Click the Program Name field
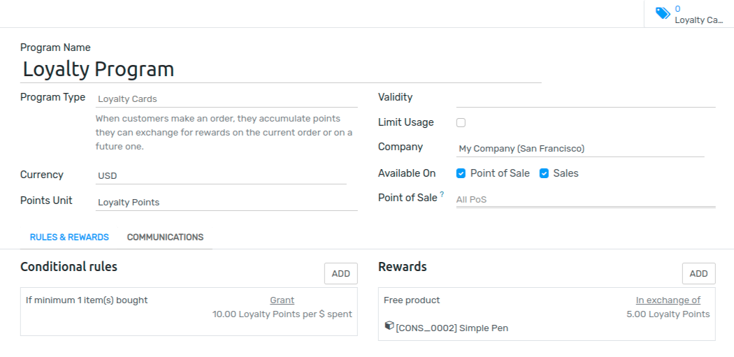Image resolution: width=734 pixels, height=357 pixels. click(281, 69)
